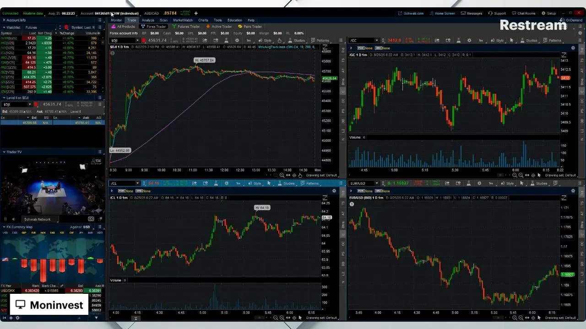586x329 pixels.
Task: Collapse the Level II on $DJI section
Action: (x=4, y=98)
